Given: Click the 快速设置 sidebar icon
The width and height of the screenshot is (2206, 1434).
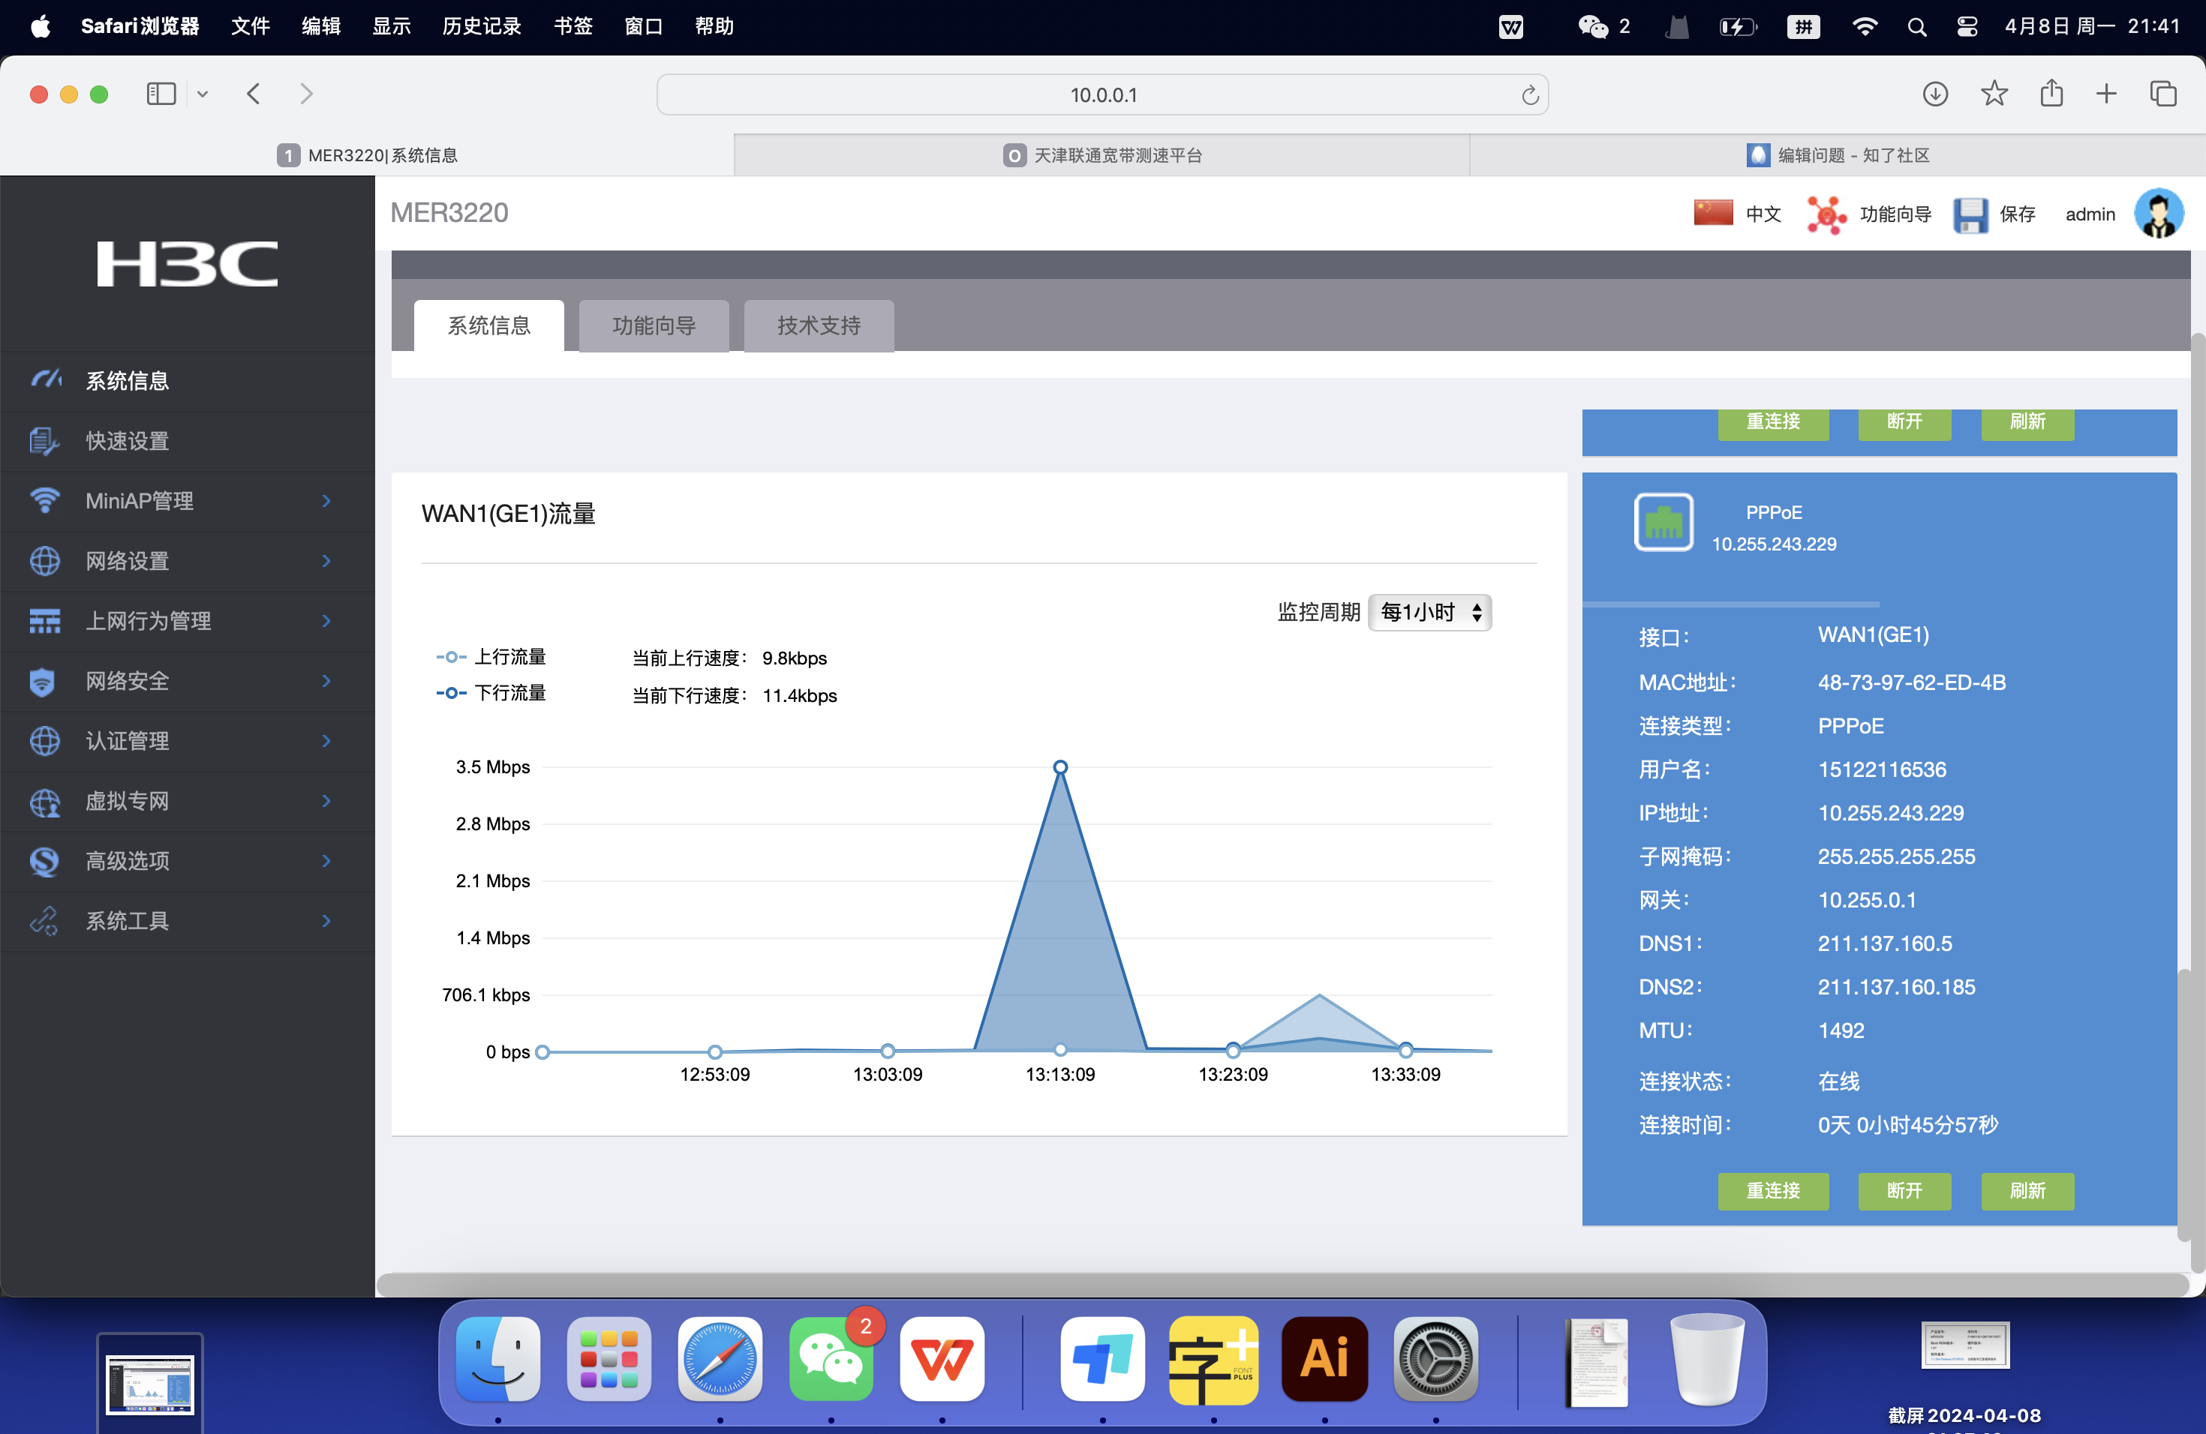Looking at the screenshot, I should pyautogui.click(x=44, y=441).
